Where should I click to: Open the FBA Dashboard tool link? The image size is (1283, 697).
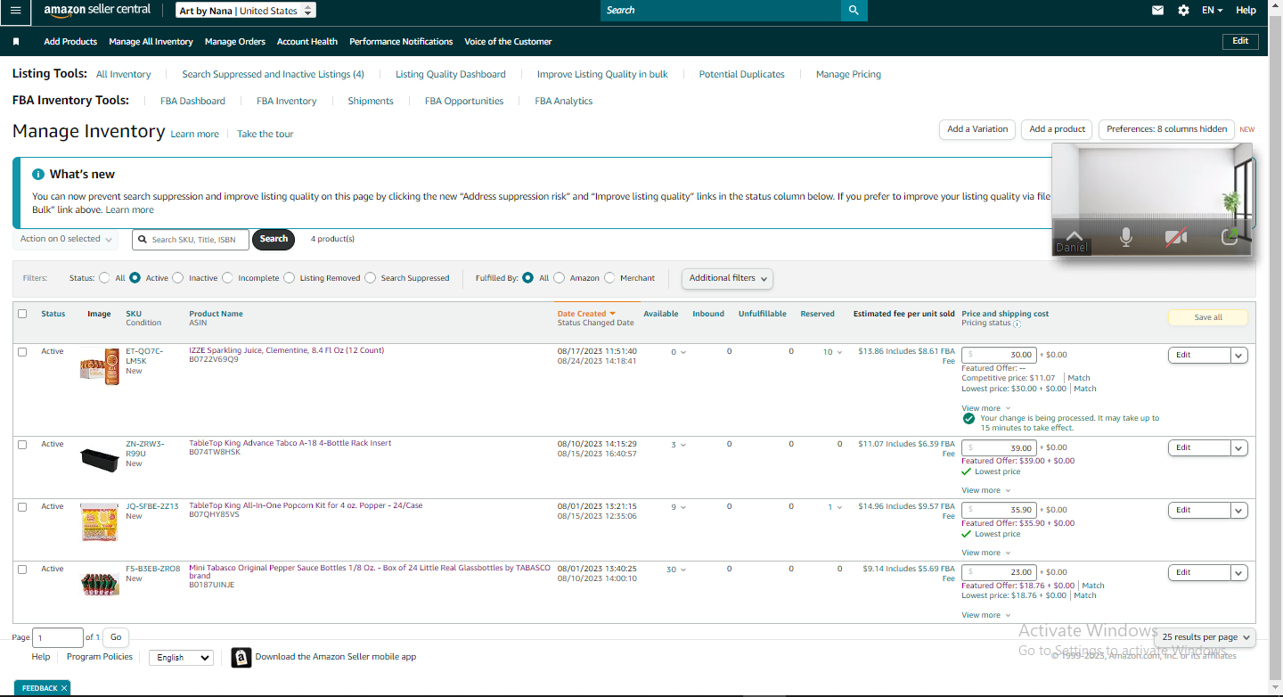point(192,102)
